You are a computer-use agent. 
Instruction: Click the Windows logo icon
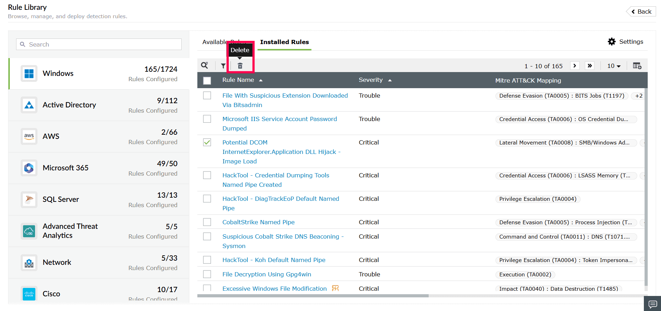[x=29, y=73]
